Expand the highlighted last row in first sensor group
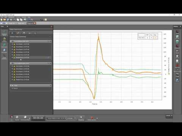This screenshot has width=182, height=136. pyautogui.click(x=12, y=57)
